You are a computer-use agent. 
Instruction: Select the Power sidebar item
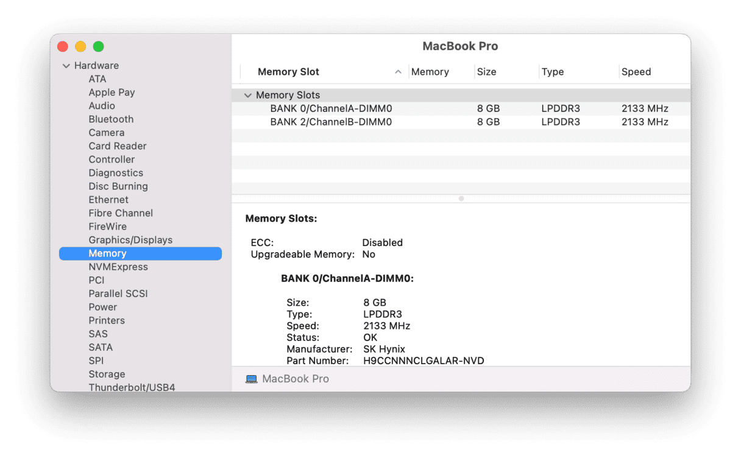102,307
